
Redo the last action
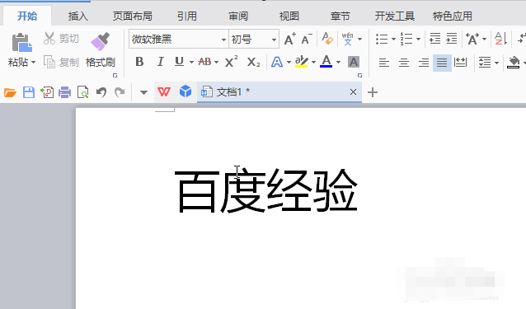pos(120,92)
